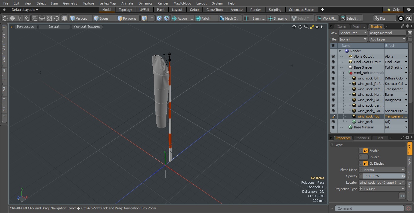Select Polygons selection mode
Viewport: 414px width, 213px height.
point(128,18)
